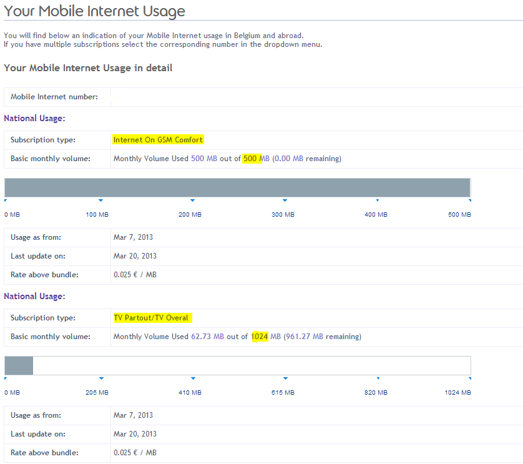The height and width of the screenshot is (464, 523).
Task: Click the highlighted TV Partout/TV Overal text
Action: [x=152, y=318]
